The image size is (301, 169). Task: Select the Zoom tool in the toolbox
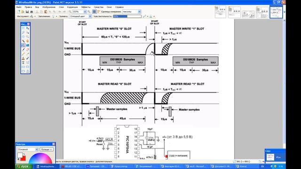[28, 37]
